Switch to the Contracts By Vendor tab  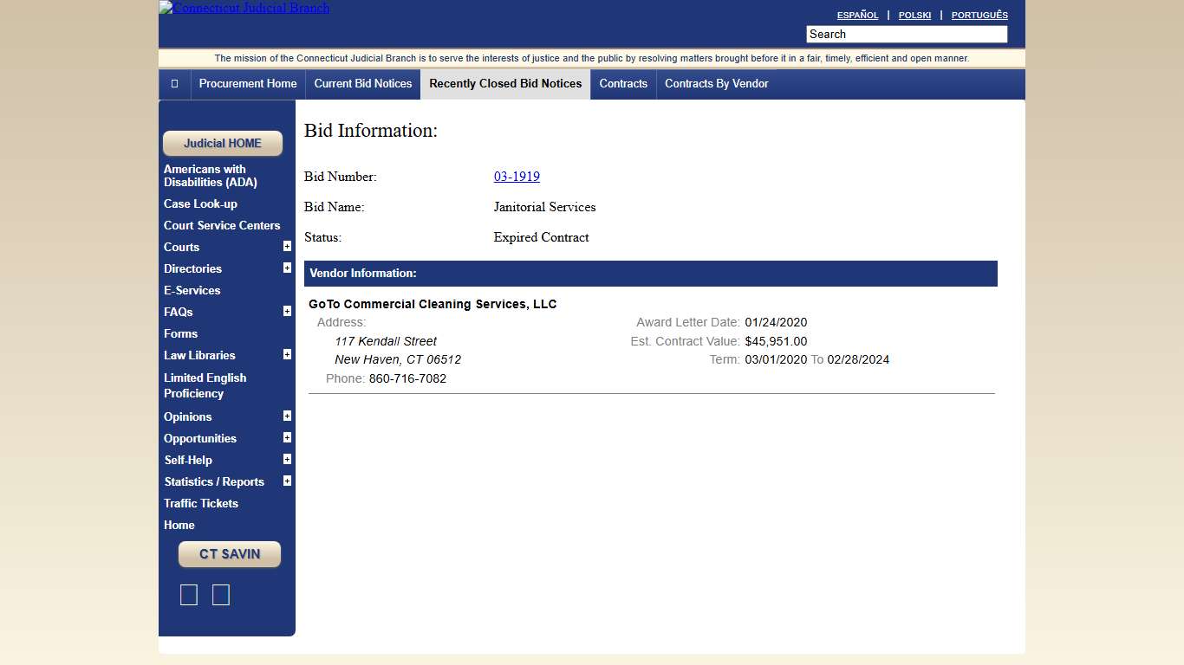click(716, 84)
